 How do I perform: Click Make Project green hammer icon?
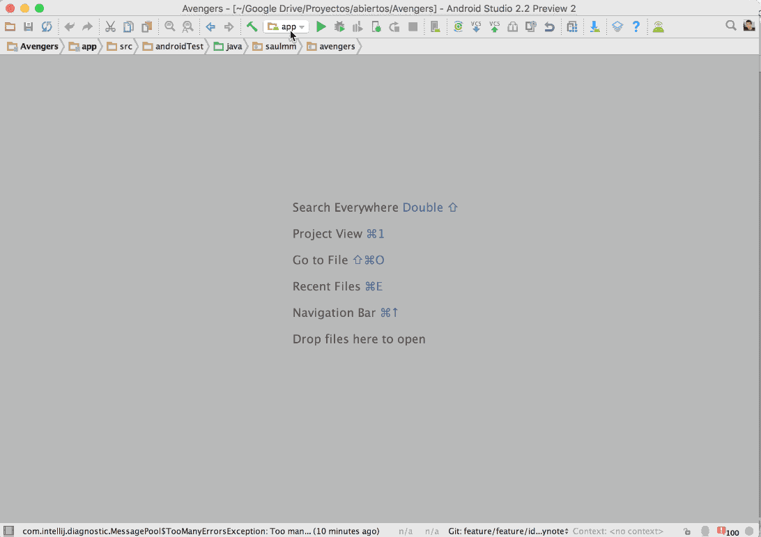click(x=252, y=26)
